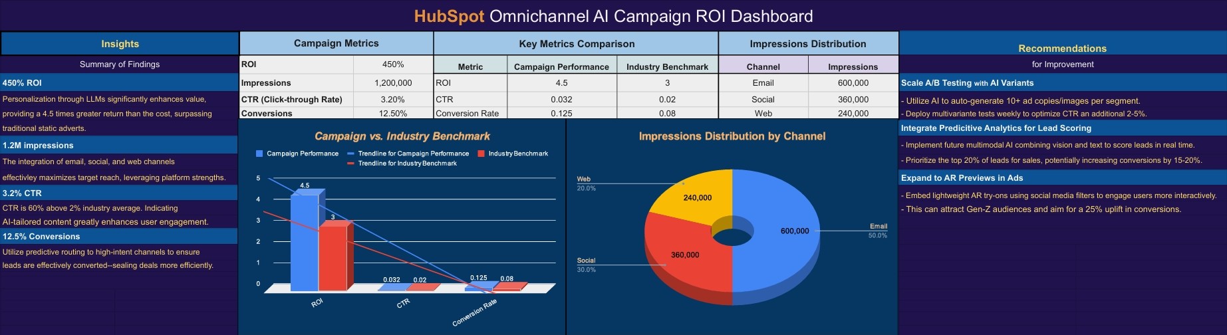Select the 3.20% CTR value cell
The image size is (1227, 335).
coord(393,100)
